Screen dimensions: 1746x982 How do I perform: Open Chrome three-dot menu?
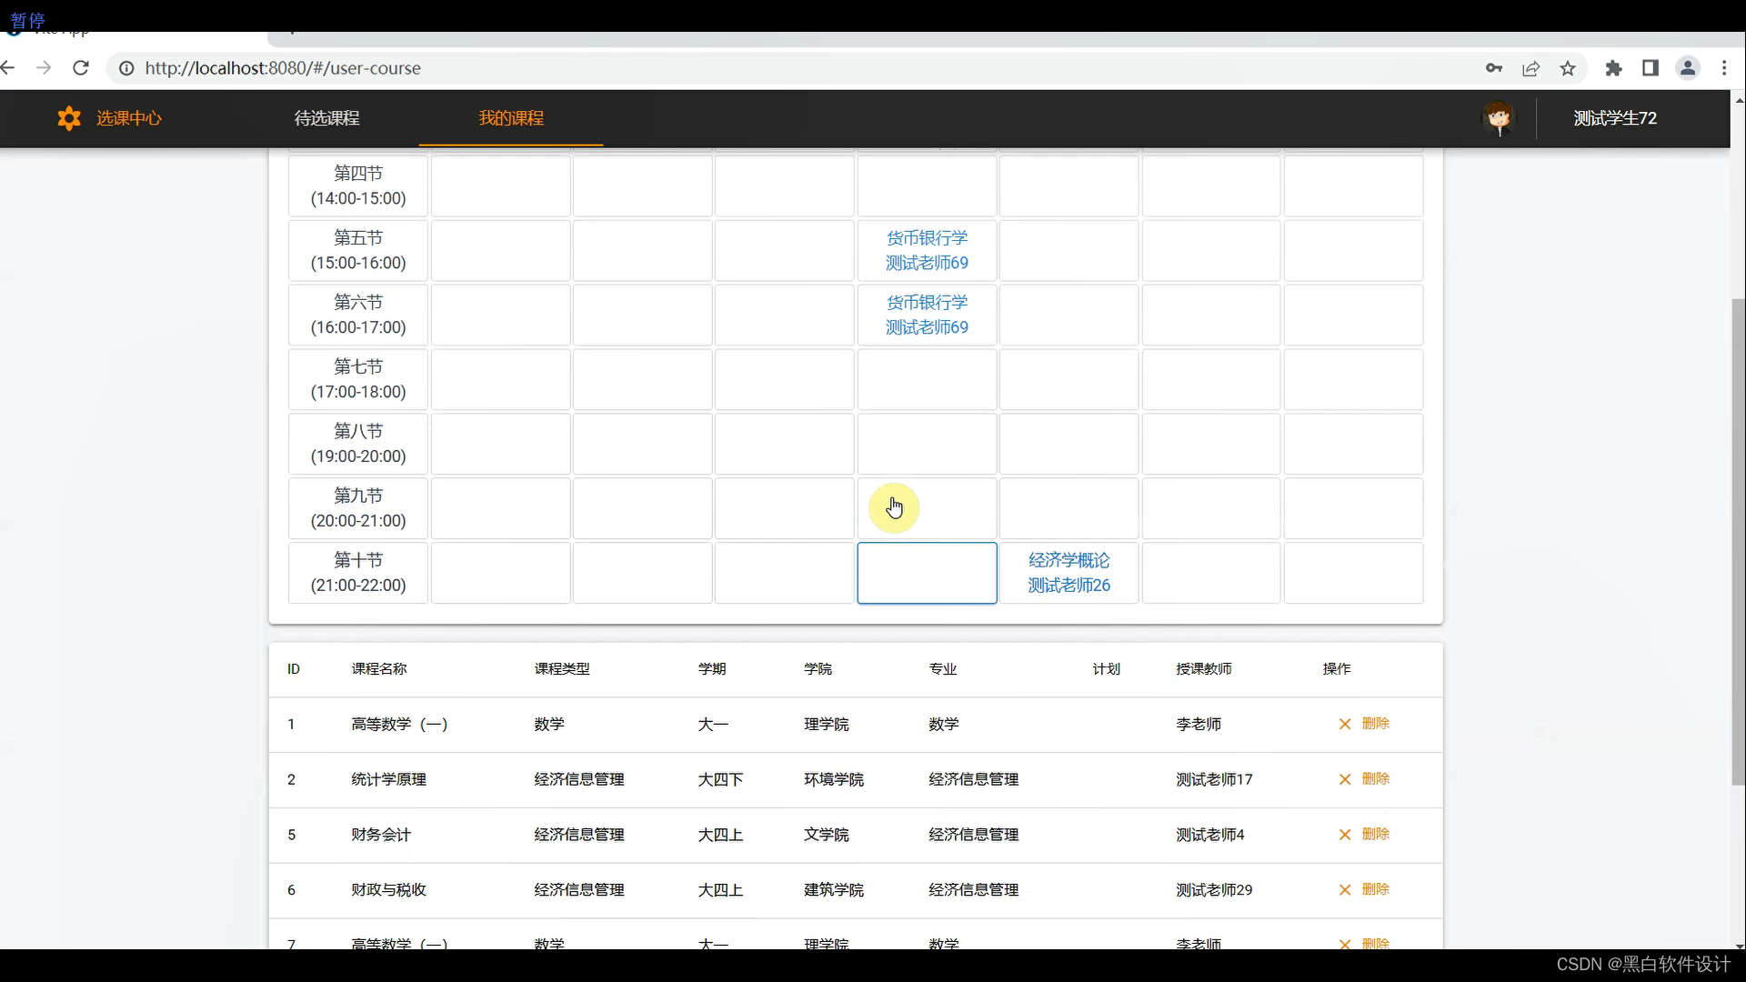click(x=1724, y=68)
